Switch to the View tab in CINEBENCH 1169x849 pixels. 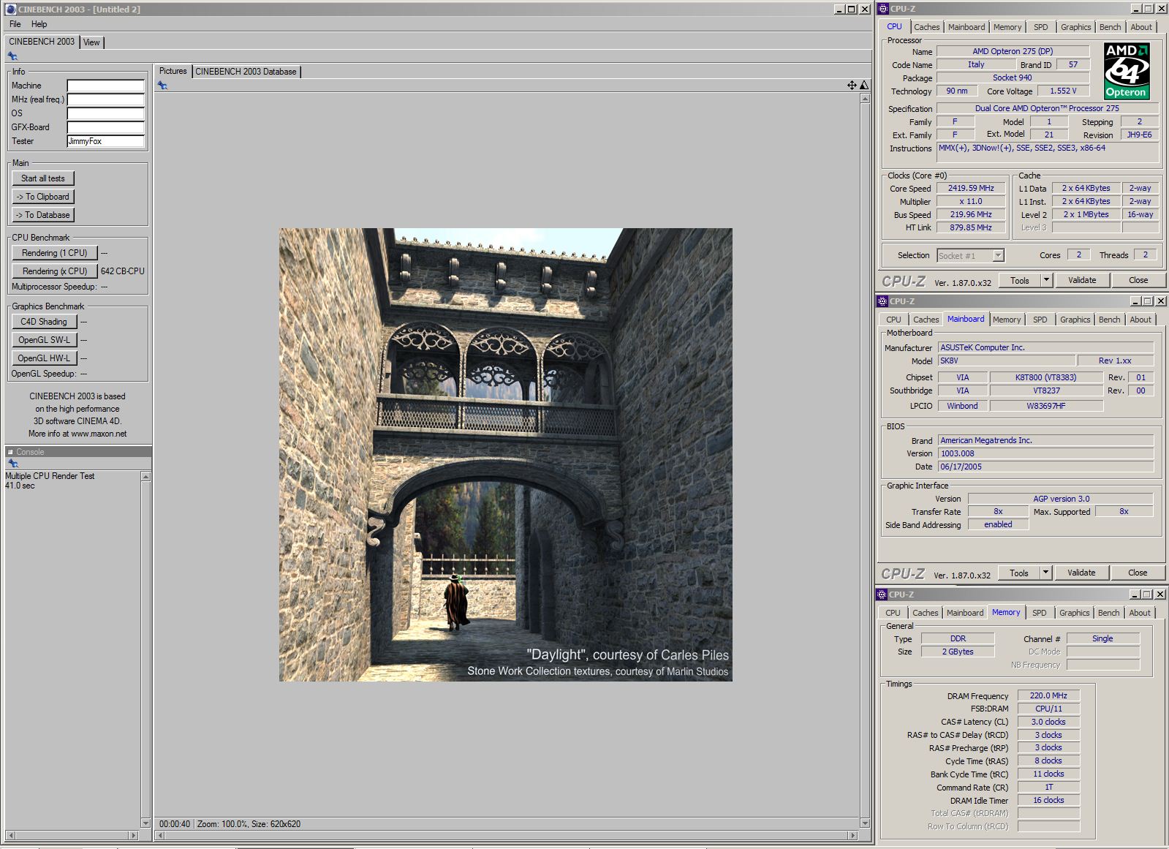[91, 42]
